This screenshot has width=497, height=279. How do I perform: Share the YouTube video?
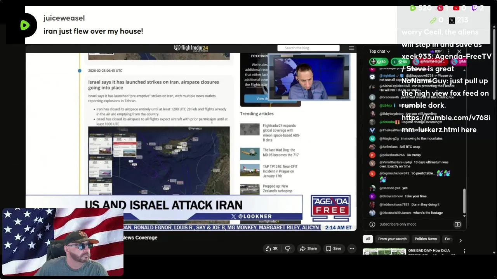308,249
